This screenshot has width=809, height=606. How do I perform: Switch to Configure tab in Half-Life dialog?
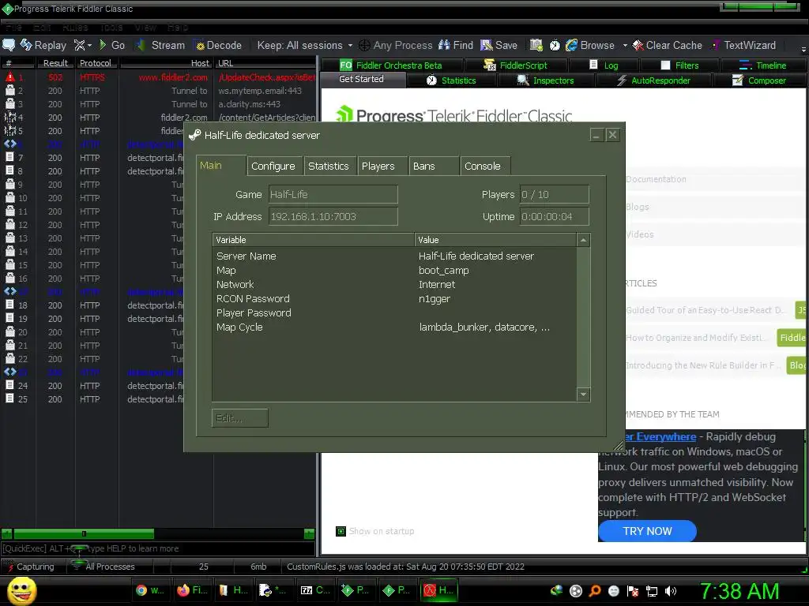click(273, 166)
